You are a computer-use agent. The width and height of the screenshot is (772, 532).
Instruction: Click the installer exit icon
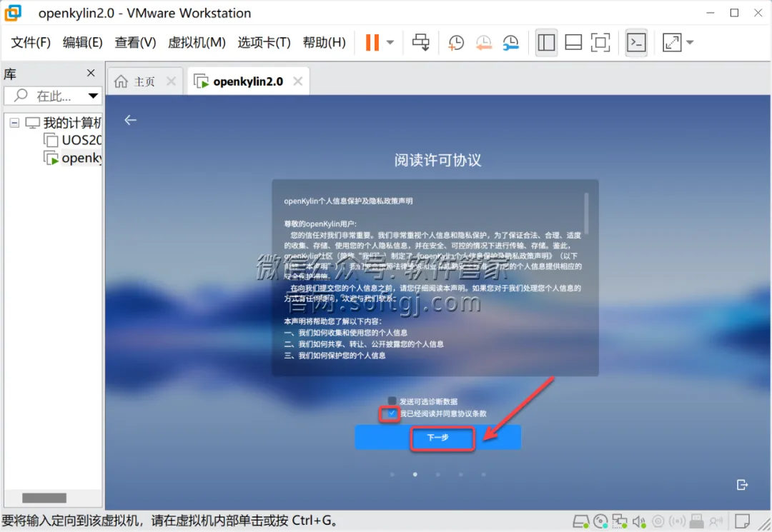tap(742, 485)
